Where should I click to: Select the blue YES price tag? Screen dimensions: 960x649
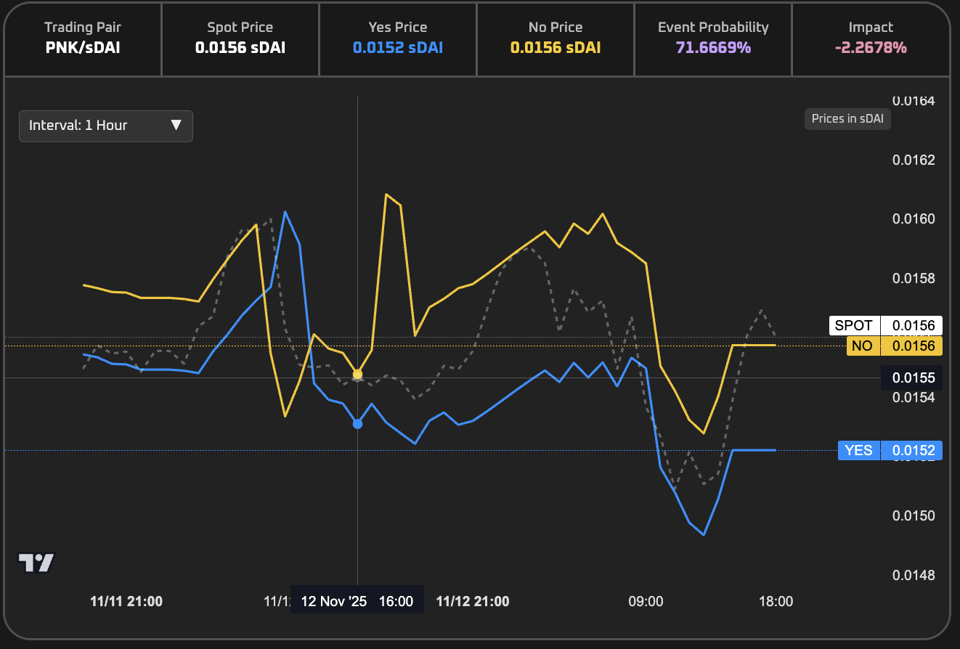tap(858, 451)
